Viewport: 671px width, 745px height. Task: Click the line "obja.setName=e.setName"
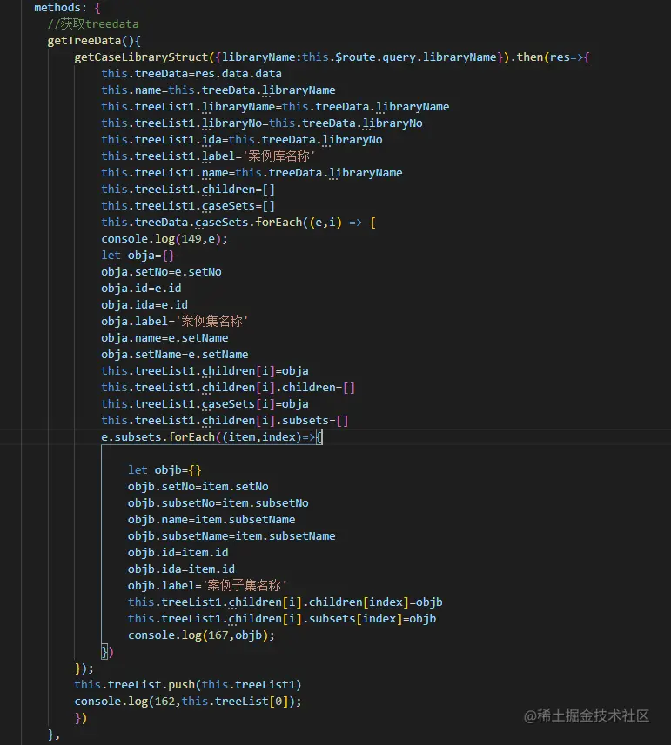coord(175,355)
